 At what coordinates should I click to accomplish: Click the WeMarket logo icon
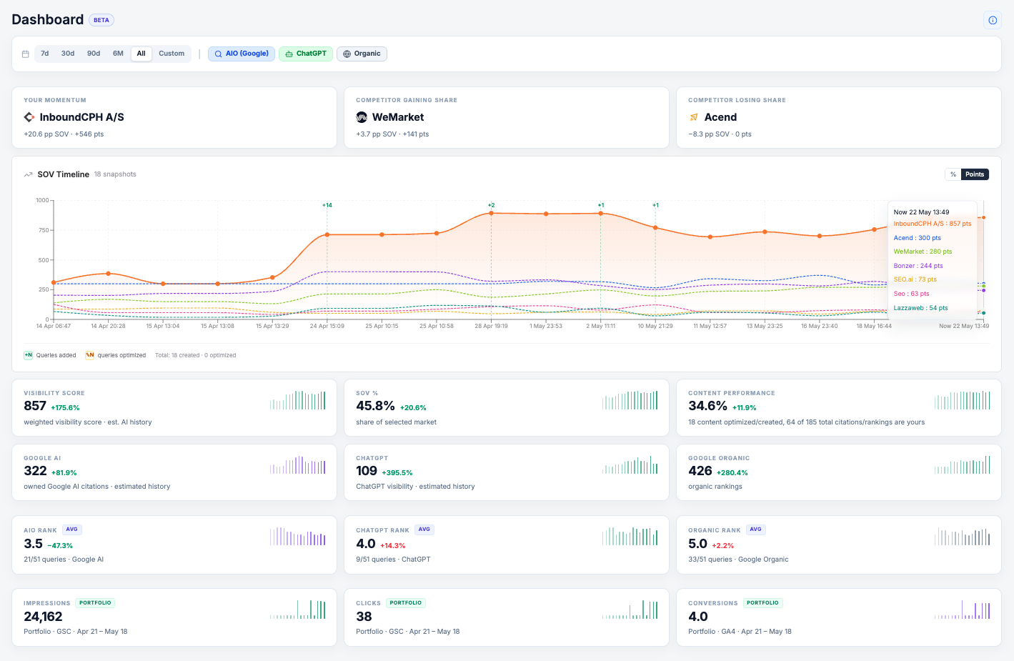tap(362, 117)
